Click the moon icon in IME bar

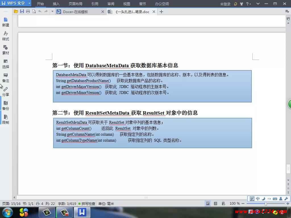point(263,199)
